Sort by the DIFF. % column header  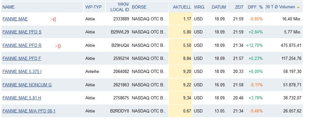(x=255, y=7)
